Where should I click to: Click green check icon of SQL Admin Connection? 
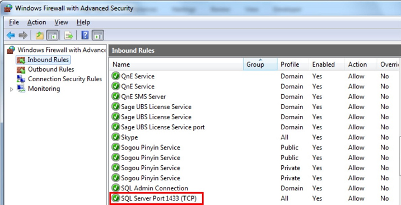point(115,188)
